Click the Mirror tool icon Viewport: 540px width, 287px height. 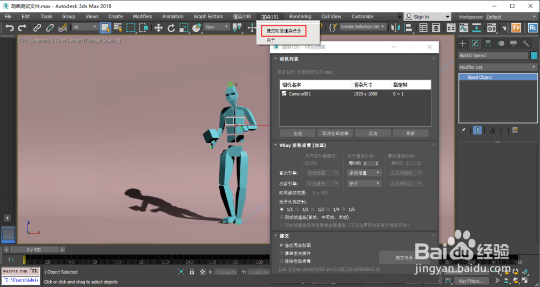pyautogui.click(x=395, y=28)
